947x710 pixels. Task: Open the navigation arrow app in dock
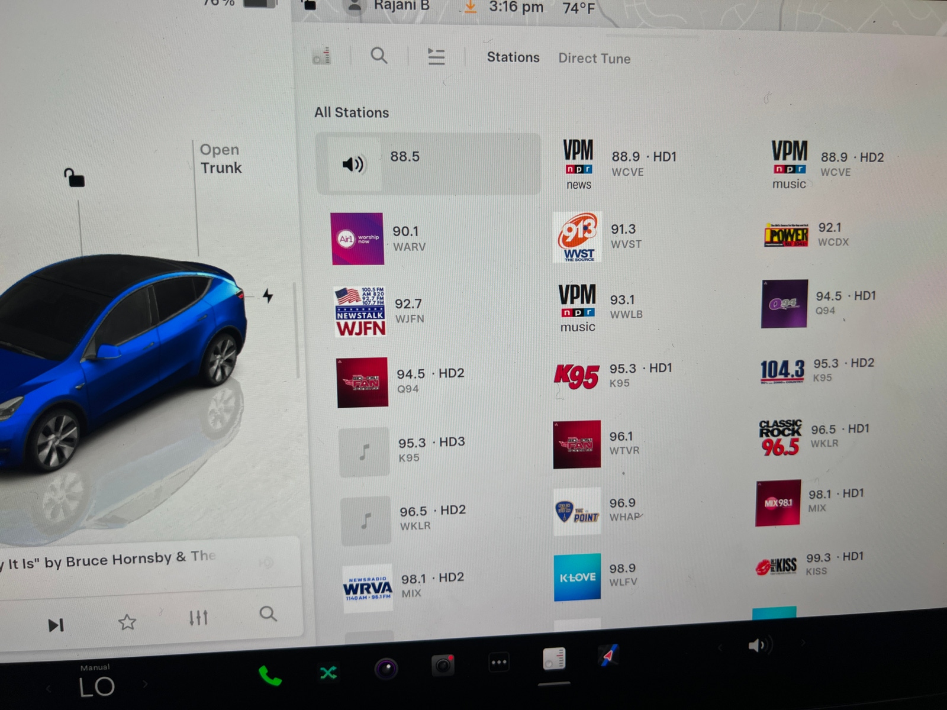[608, 656]
